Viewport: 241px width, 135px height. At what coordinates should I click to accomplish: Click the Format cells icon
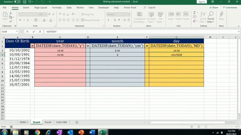coord(186,14)
